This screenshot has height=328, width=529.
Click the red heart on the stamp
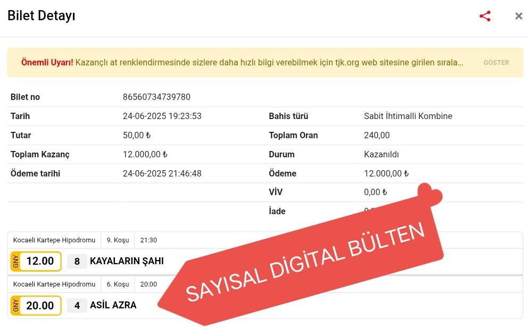pyautogui.click(x=430, y=195)
